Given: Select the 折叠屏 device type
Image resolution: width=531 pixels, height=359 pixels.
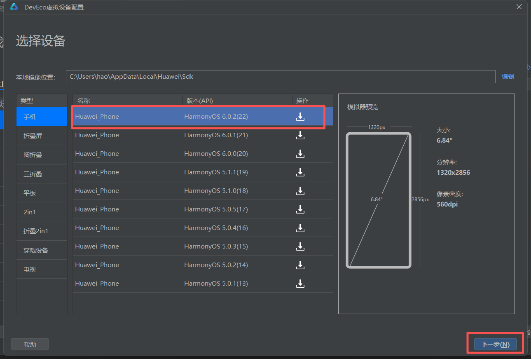Looking at the screenshot, I should 42,136.
